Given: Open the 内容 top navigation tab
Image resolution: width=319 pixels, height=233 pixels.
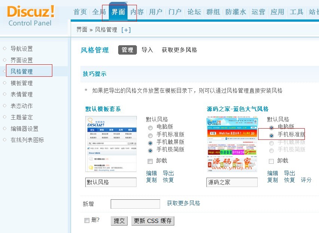Looking at the screenshot, I should (137, 12).
